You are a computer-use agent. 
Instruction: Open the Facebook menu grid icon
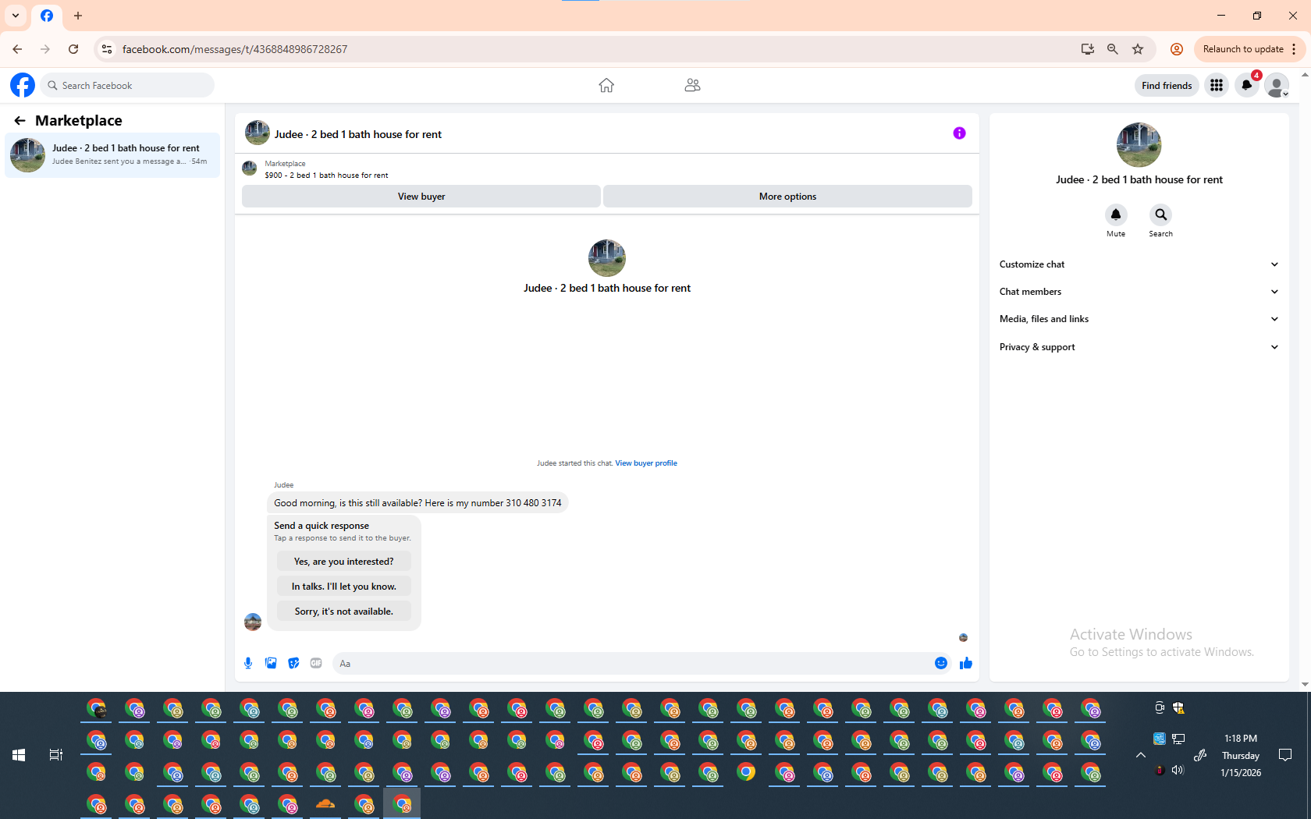1217,85
